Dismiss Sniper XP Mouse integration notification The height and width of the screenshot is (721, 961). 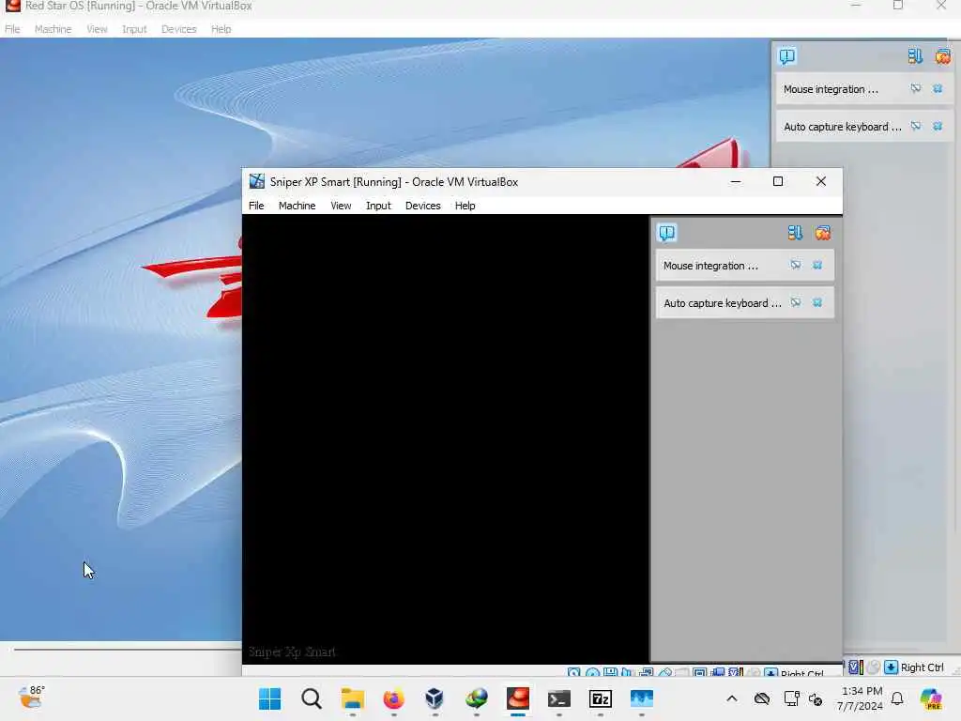click(817, 266)
